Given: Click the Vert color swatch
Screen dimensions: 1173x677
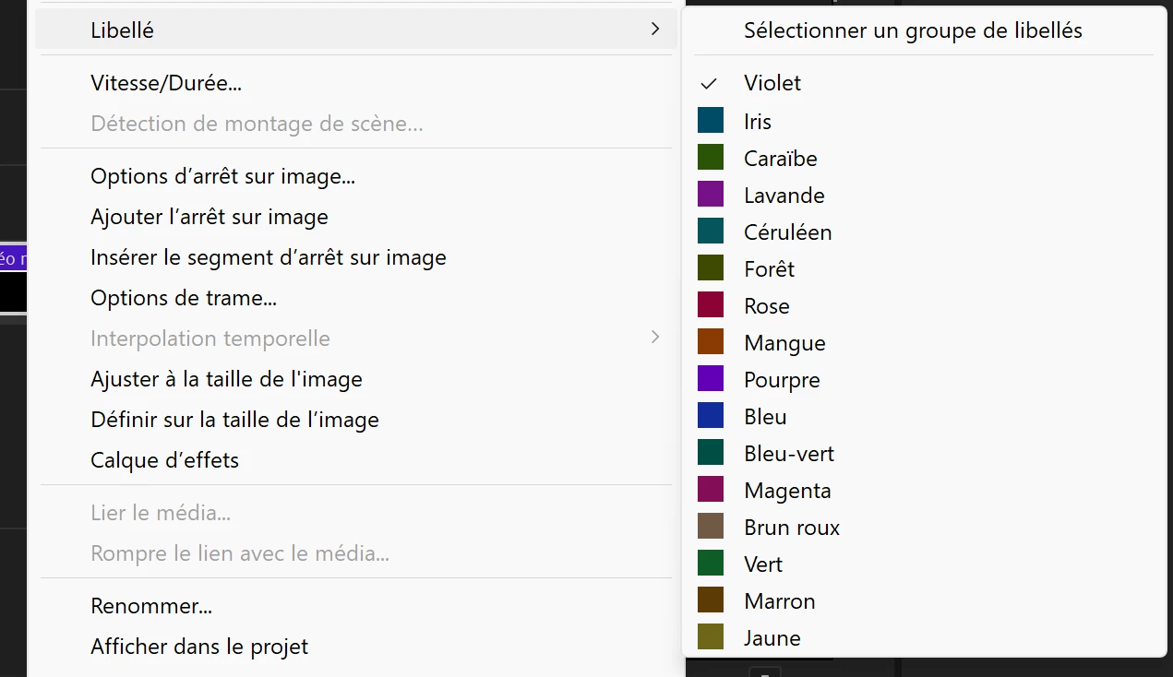Looking at the screenshot, I should 711,564.
